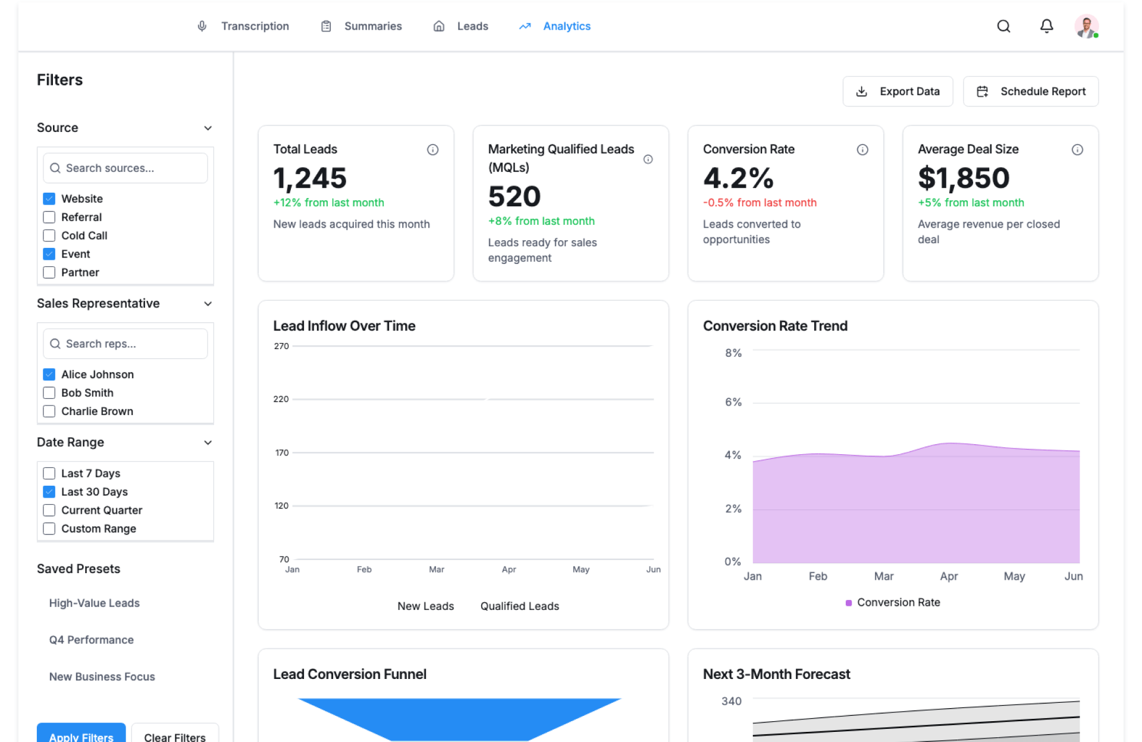Uncheck the Website source checkbox
The height and width of the screenshot is (742, 1142).
pyautogui.click(x=49, y=199)
